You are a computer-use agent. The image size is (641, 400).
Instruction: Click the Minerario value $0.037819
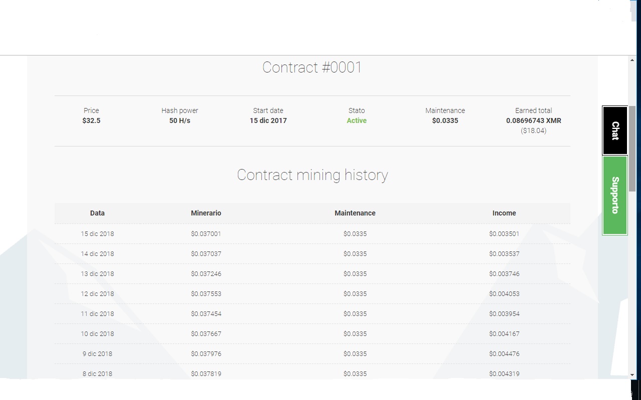click(x=206, y=373)
